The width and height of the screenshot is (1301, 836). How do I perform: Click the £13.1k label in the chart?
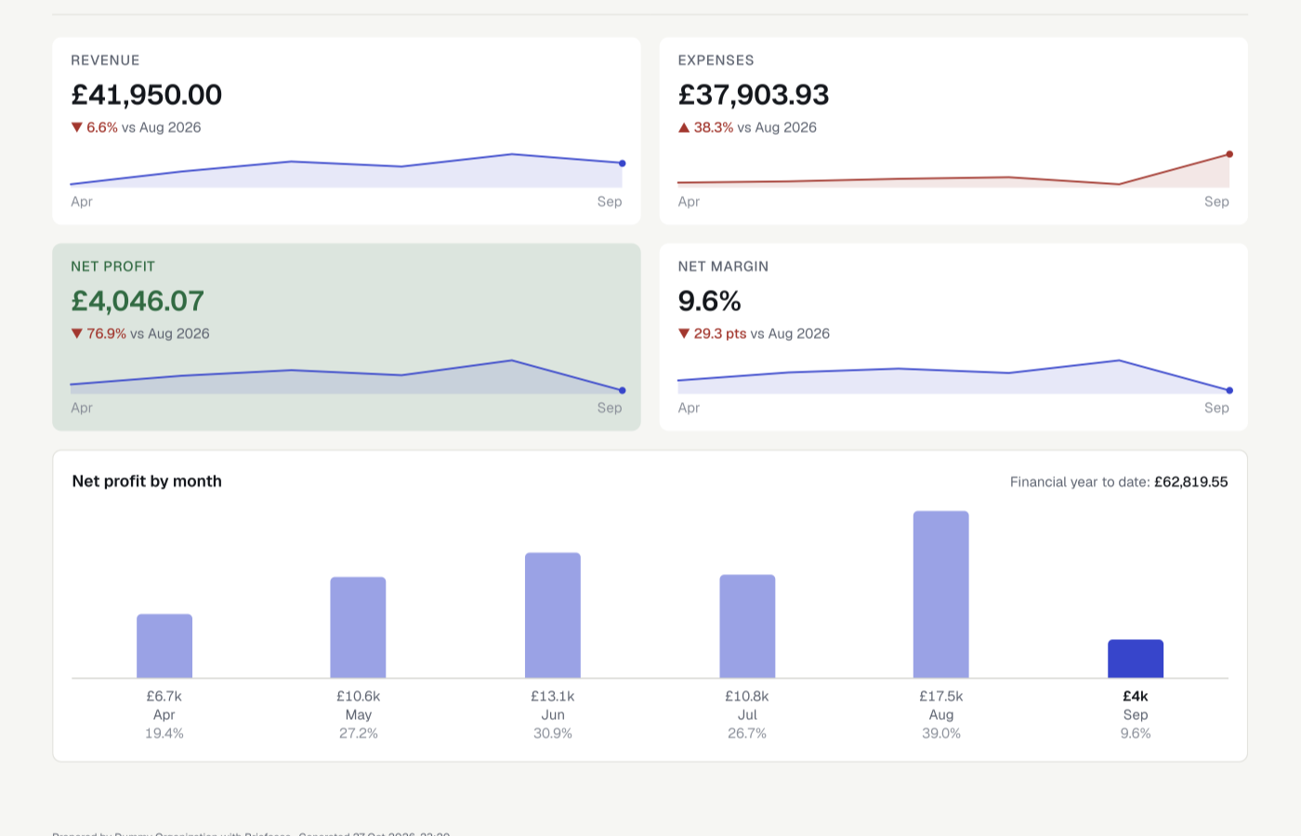pyautogui.click(x=553, y=696)
